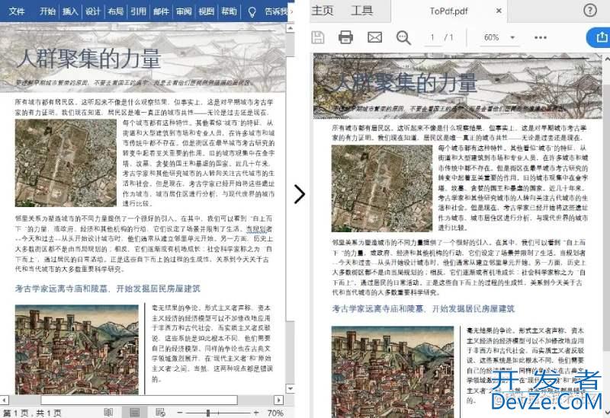Switch to Read Mode view in Word
This screenshot has width=610, height=418.
(109, 412)
